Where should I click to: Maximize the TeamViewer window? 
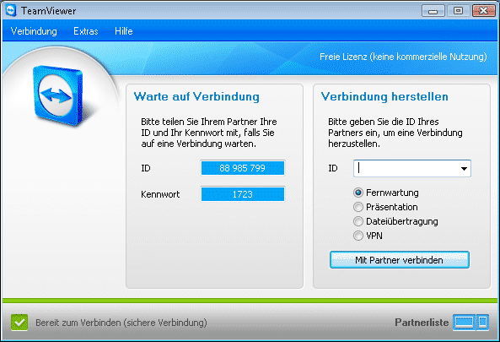point(458,11)
